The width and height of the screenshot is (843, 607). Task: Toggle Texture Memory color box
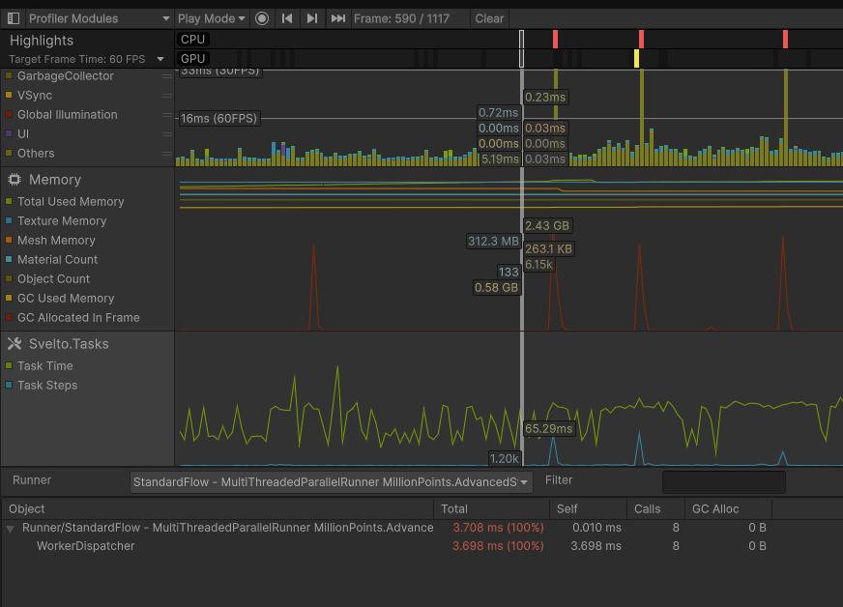tap(9, 220)
